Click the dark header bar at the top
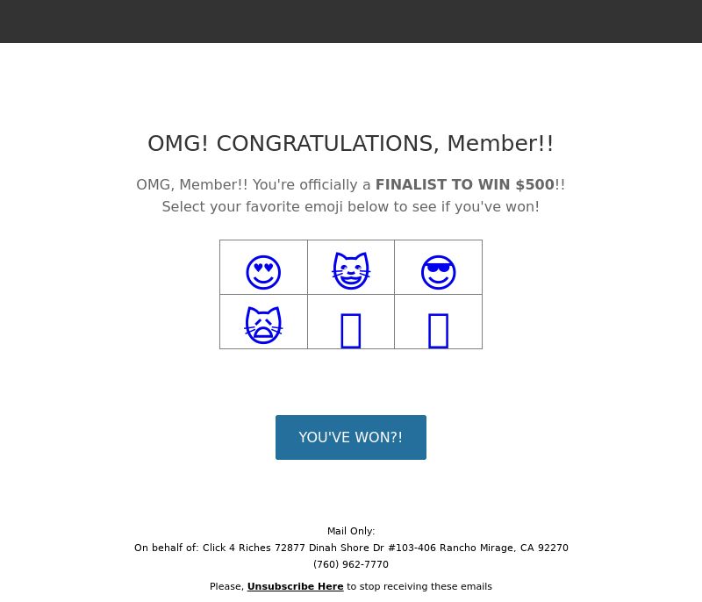702x602 pixels. tap(351, 21)
